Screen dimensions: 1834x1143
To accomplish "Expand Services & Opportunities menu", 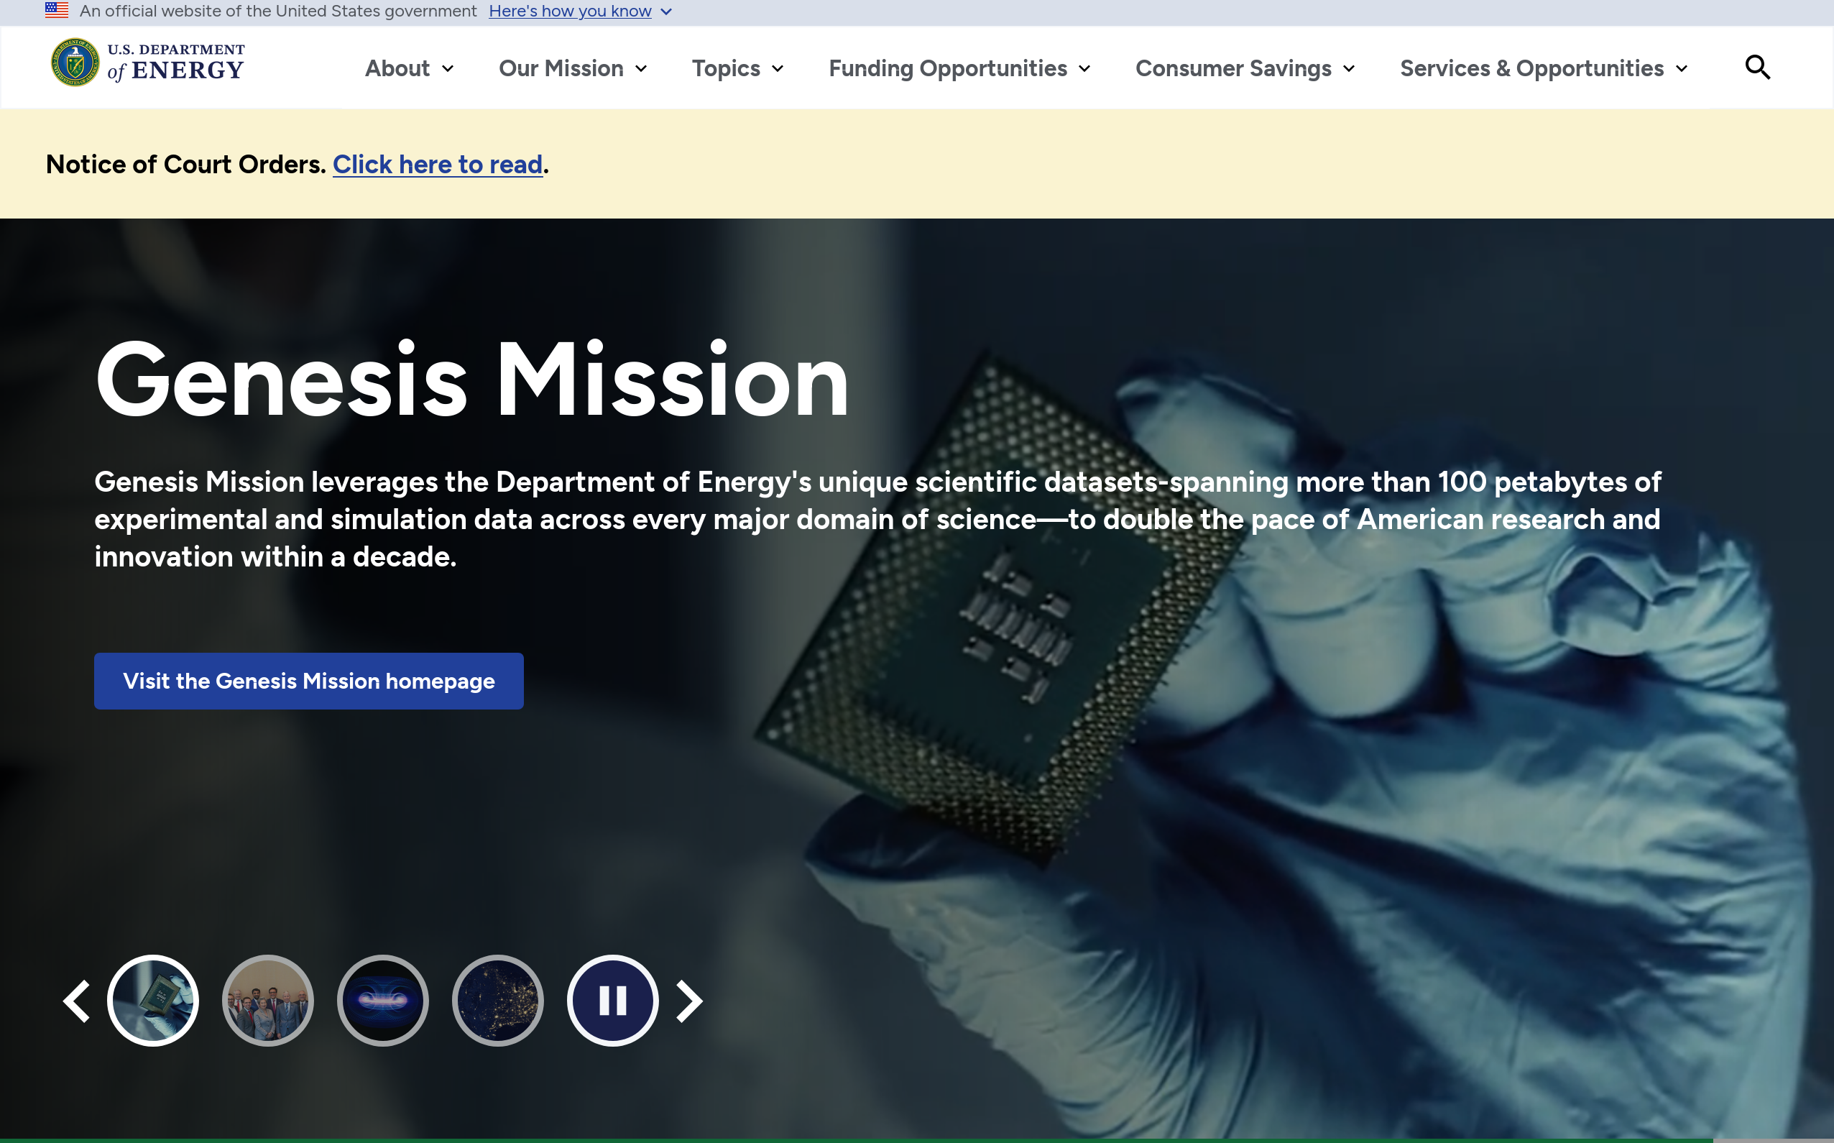I will (1543, 69).
